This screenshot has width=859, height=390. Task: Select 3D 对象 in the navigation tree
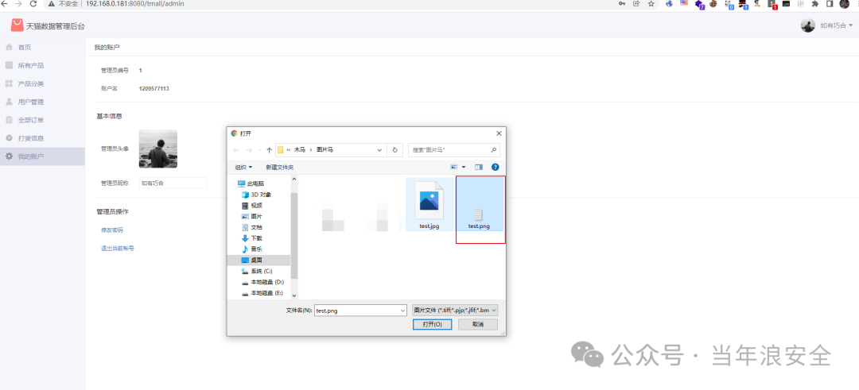pyautogui.click(x=256, y=195)
